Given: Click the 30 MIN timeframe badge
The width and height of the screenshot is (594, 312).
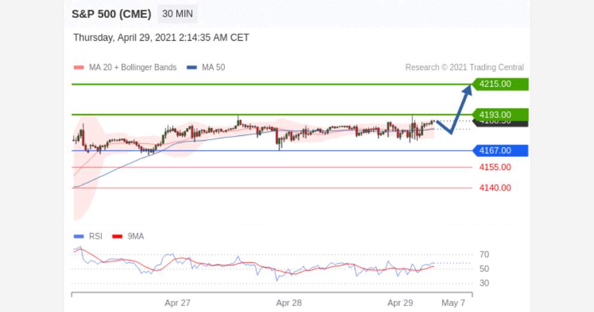Looking at the screenshot, I should [x=177, y=14].
